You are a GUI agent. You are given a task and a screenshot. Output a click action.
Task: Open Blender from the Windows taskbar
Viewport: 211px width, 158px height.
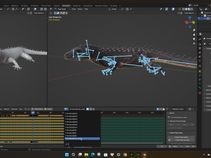click(x=145, y=154)
